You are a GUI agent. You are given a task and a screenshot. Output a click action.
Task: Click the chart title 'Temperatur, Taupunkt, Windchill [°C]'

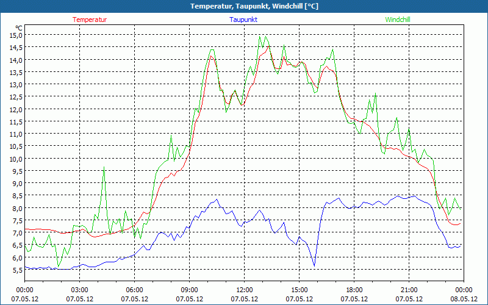click(254, 6)
